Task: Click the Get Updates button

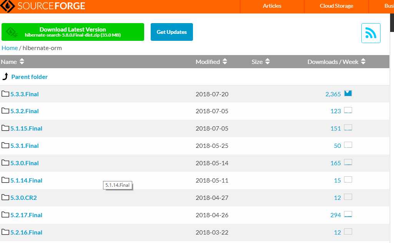Action: point(172,32)
